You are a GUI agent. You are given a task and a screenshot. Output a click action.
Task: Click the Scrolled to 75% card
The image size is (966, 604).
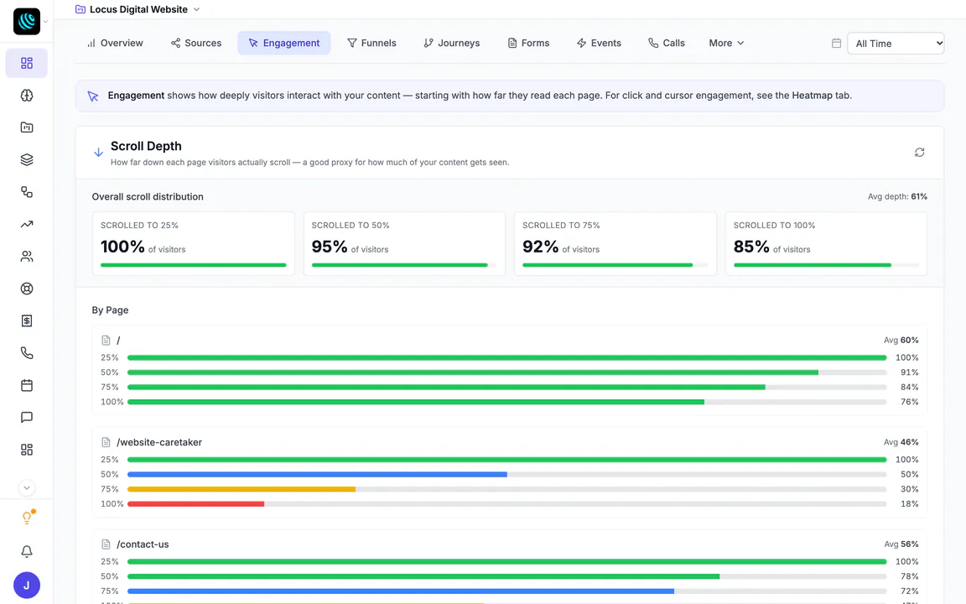[x=615, y=243]
